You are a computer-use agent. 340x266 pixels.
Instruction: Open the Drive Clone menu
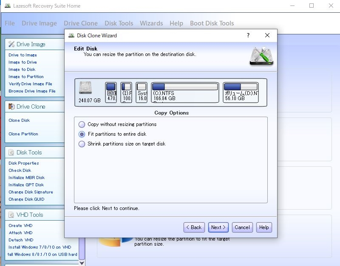[81, 23]
